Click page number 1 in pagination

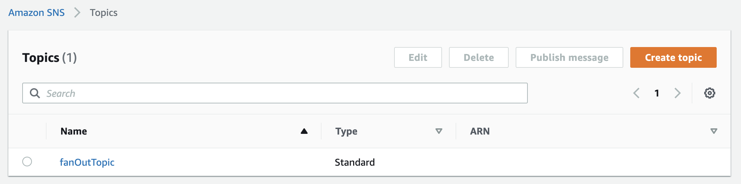[657, 93]
